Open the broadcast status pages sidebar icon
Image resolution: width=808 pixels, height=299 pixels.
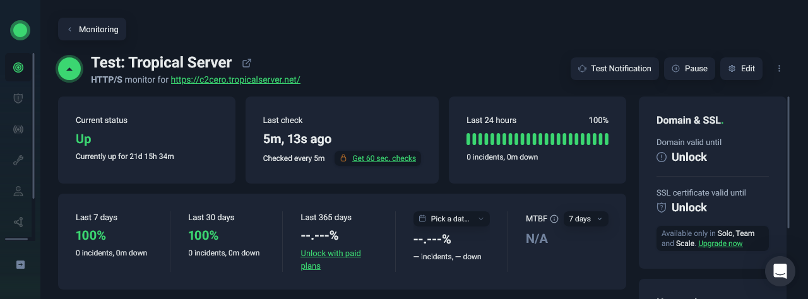[18, 129]
